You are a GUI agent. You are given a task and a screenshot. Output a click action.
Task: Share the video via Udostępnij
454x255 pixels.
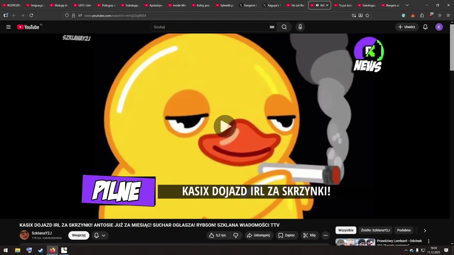click(x=259, y=235)
